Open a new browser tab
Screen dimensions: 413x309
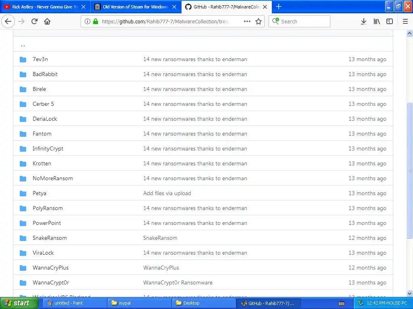pos(279,6)
